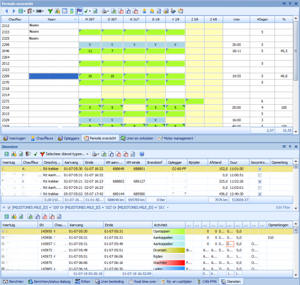
Task: Go to previous period with the left arrow
Action: tap(6, 11)
